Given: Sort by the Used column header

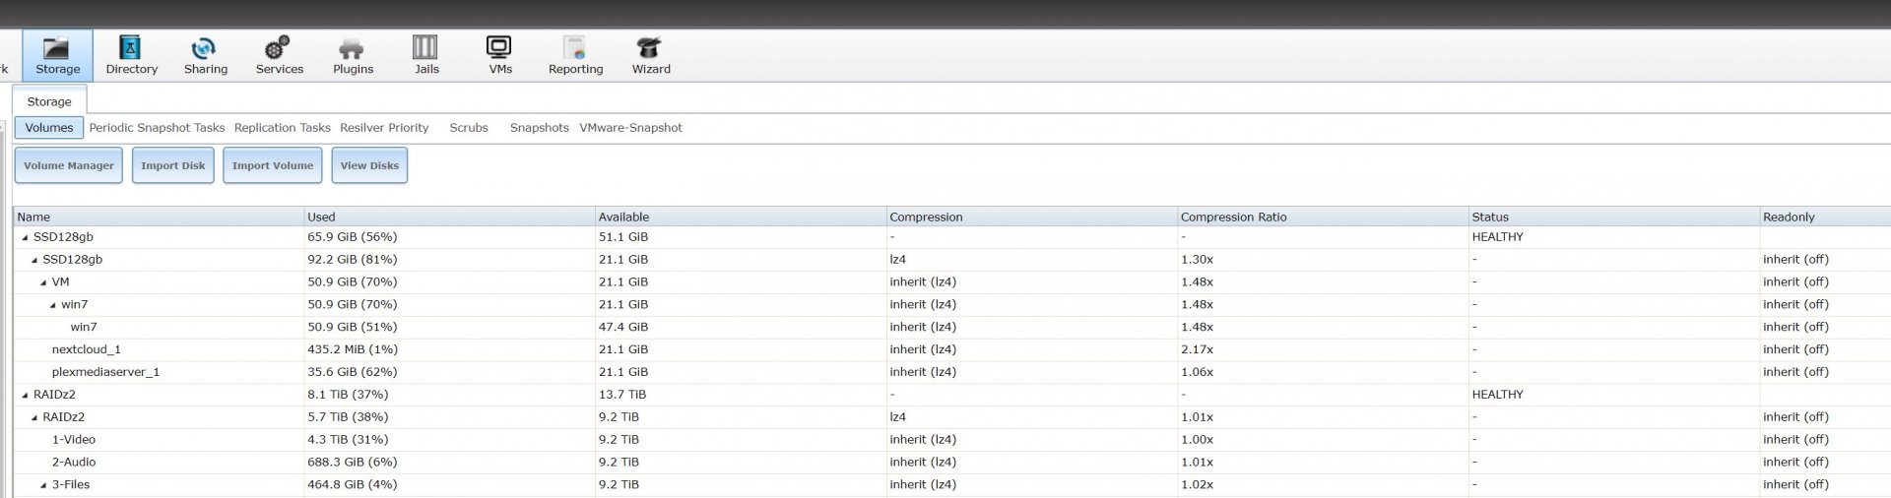Looking at the screenshot, I should pyautogui.click(x=449, y=217).
